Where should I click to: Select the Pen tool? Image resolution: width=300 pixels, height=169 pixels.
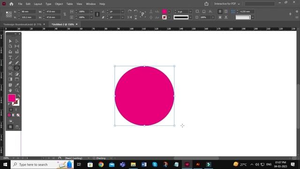[x=10, y=63]
